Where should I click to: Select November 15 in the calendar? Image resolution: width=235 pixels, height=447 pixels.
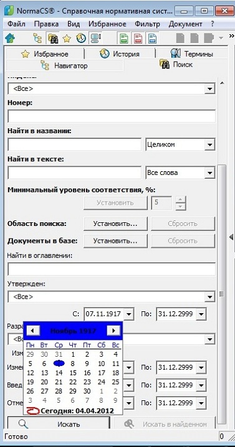pos(73,373)
